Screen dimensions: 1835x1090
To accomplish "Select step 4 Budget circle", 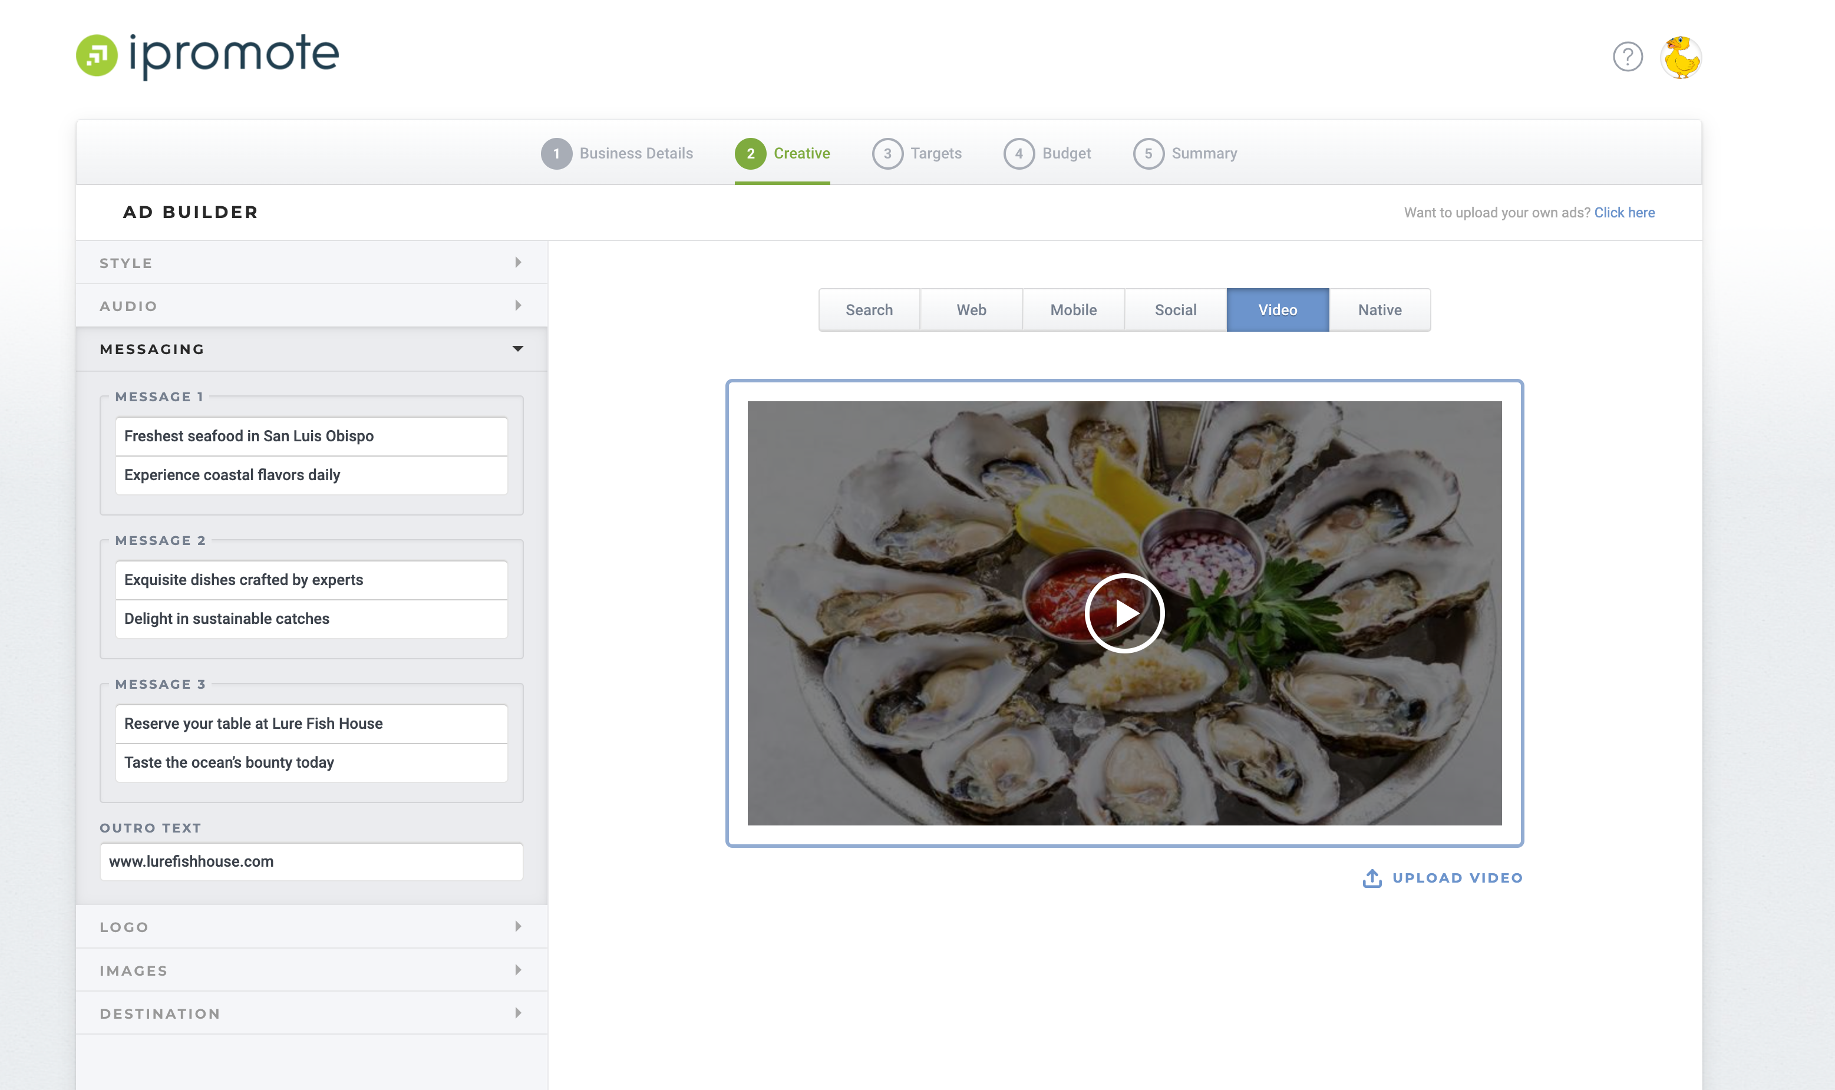I will pos(1019,154).
